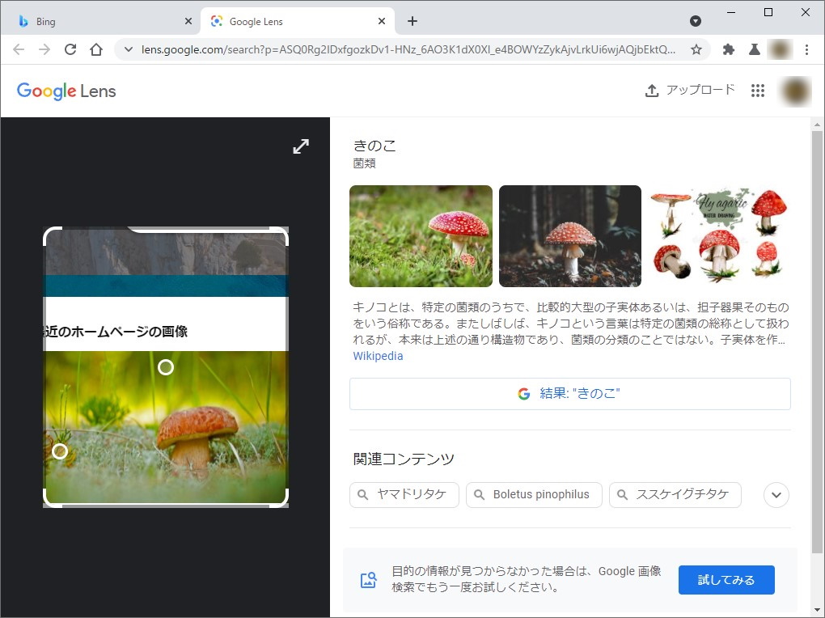Open the Google apps grid icon
825x618 pixels.
tap(757, 90)
